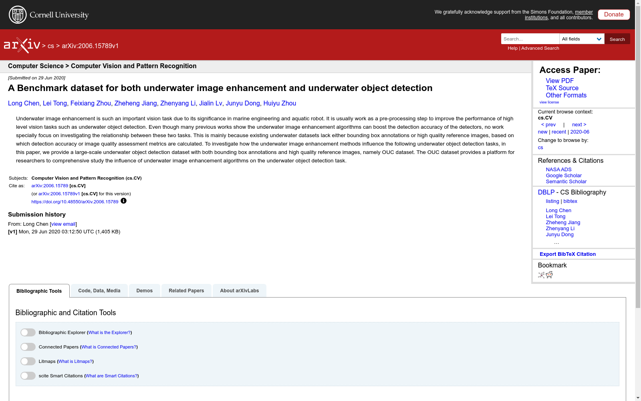This screenshot has height=401, width=641.
Task: Open Google Scholar citations link
Action: (564, 176)
